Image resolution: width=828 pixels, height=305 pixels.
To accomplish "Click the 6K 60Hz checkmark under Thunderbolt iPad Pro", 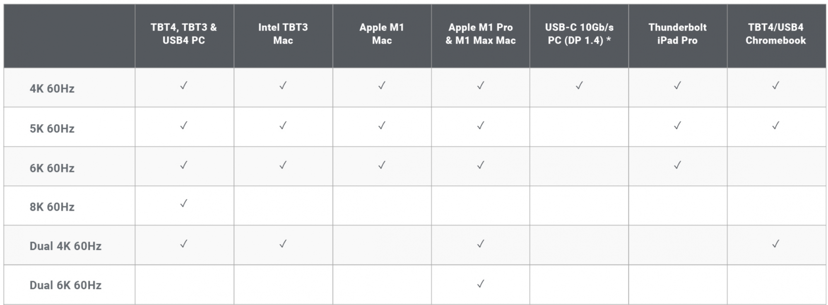I will 678,165.
